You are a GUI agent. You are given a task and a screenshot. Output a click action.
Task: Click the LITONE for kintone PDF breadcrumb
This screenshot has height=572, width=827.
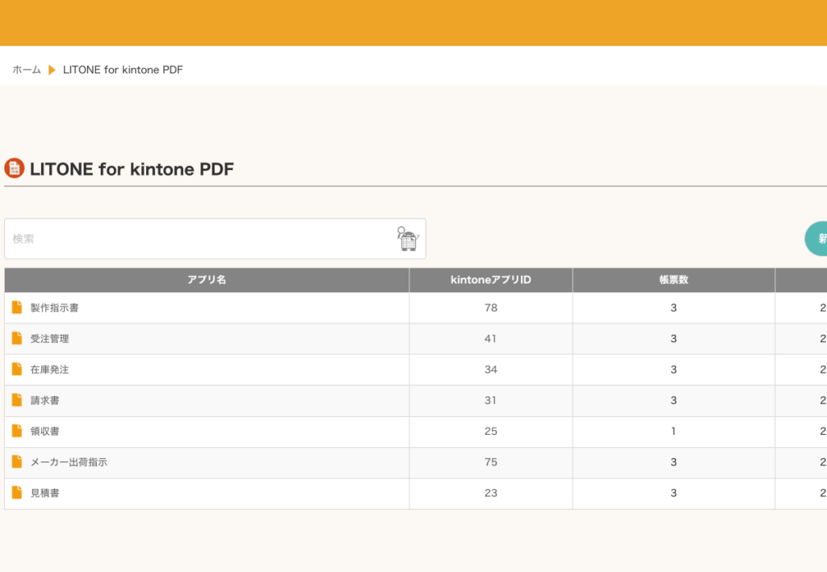[123, 69]
